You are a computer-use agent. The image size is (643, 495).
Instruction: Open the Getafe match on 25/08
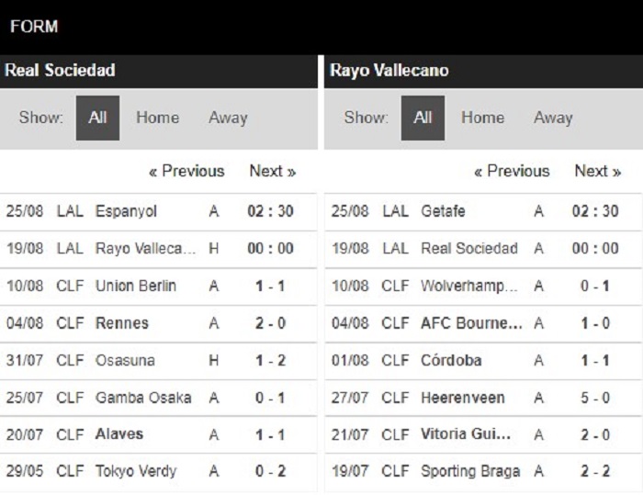tap(483, 211)
